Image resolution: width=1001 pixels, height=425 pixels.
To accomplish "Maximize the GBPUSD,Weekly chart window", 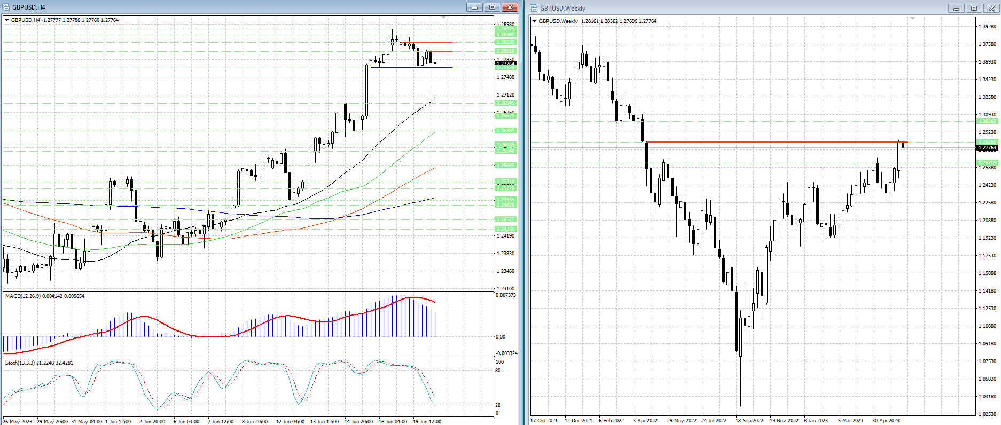I will click(974, 8).
